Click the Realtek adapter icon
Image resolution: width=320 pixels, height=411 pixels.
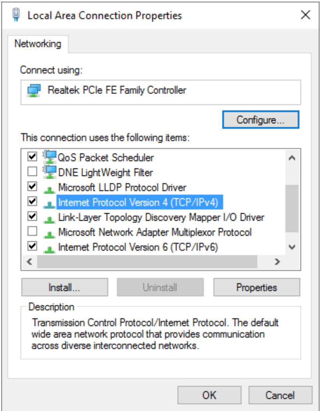(x=34, y=90)
